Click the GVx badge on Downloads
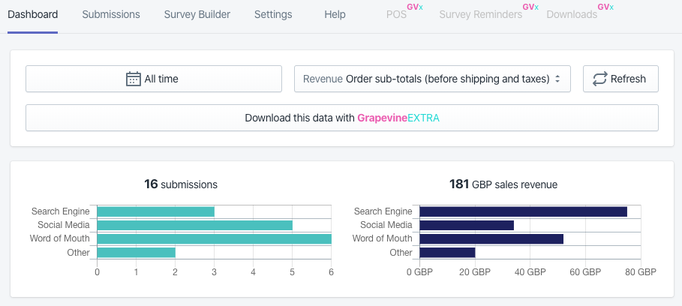This screenshot has height=306, width=682. click(605, 7)
